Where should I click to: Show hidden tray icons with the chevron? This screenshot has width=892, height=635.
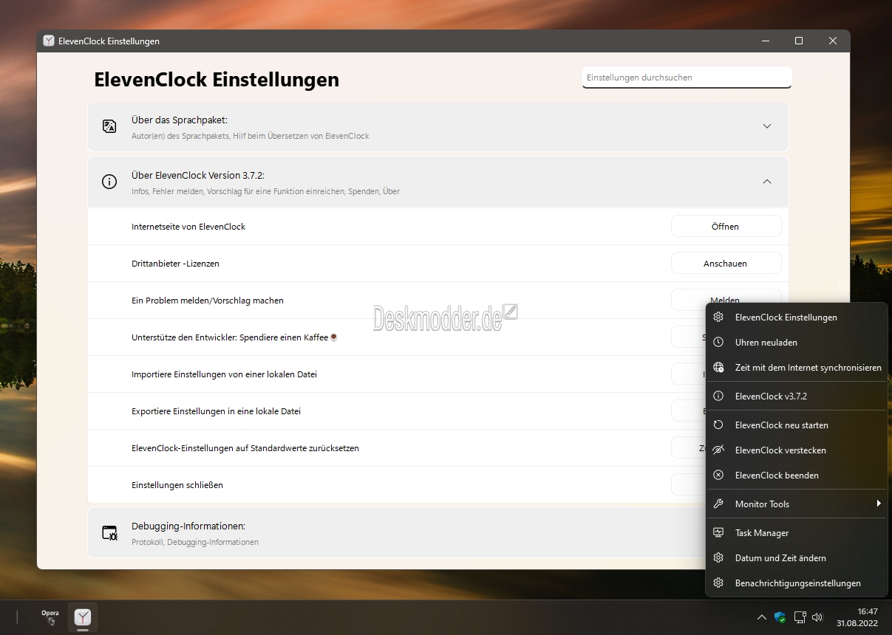coord(762,617)
